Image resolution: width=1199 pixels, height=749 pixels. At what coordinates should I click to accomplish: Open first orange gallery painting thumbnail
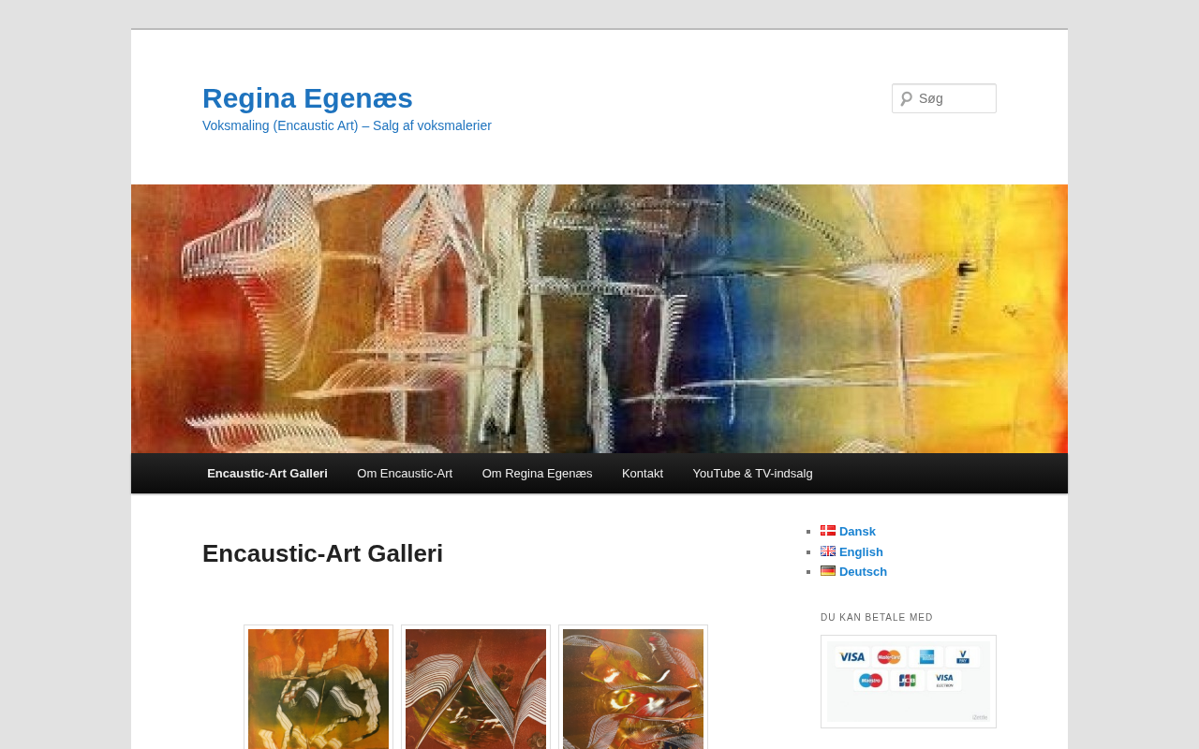318,689
